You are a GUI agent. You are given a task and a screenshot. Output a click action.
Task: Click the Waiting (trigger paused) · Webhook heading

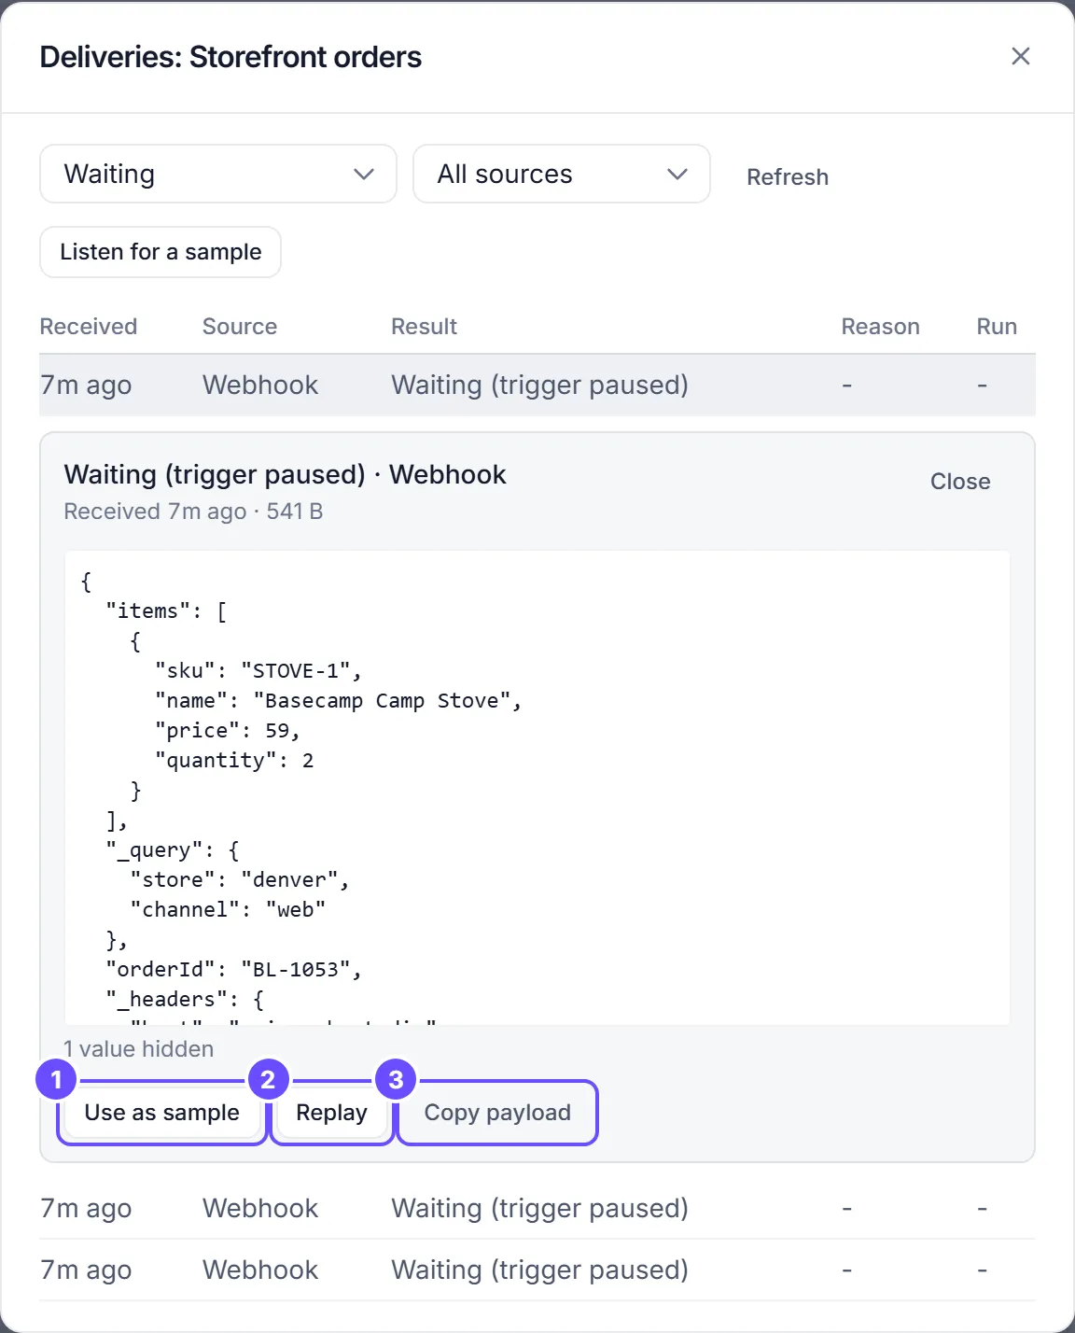[x=285, y=474]
